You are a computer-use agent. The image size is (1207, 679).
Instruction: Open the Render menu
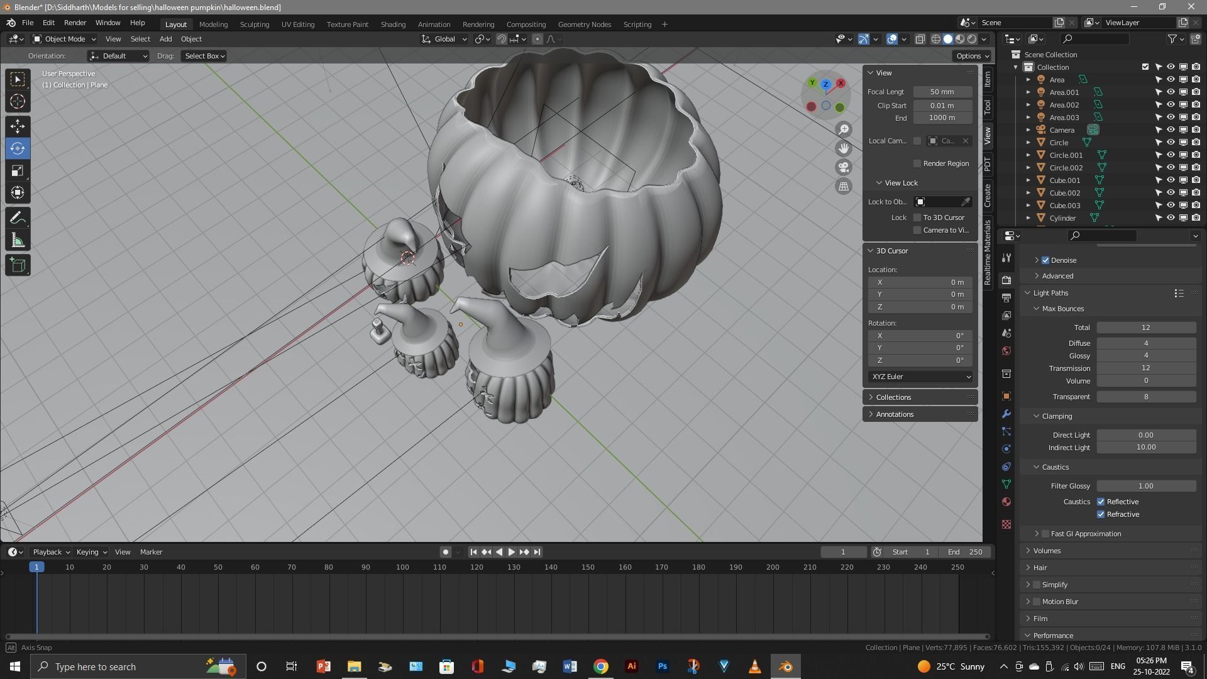tap(75, 23)
